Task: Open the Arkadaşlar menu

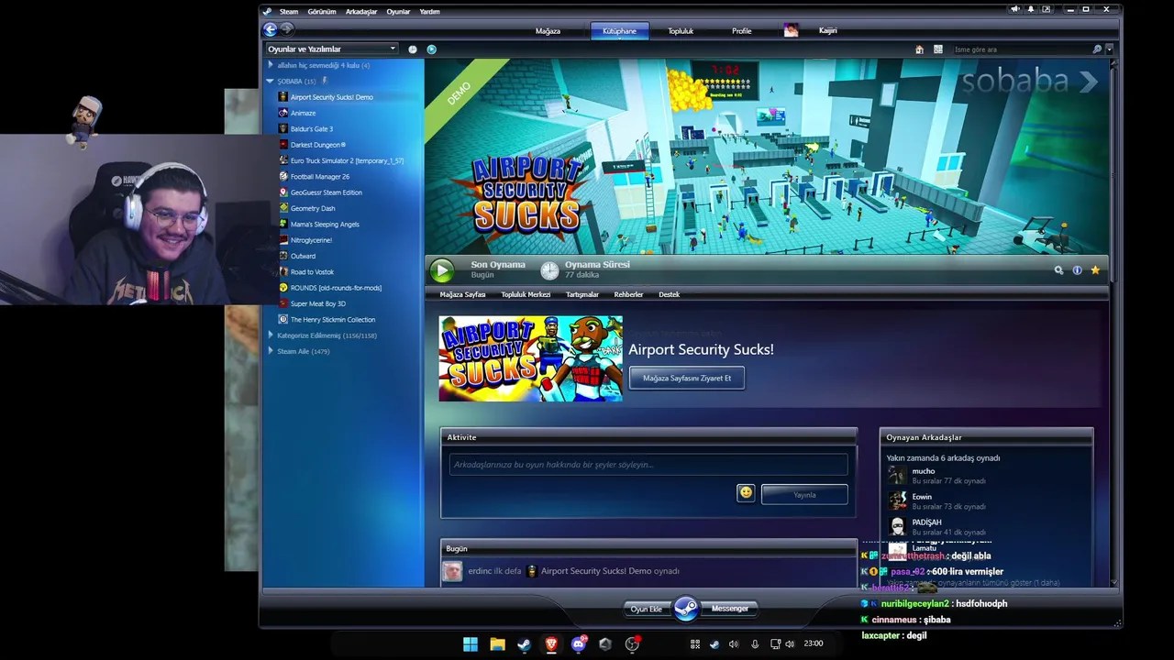Action: (x=361, y=11)
